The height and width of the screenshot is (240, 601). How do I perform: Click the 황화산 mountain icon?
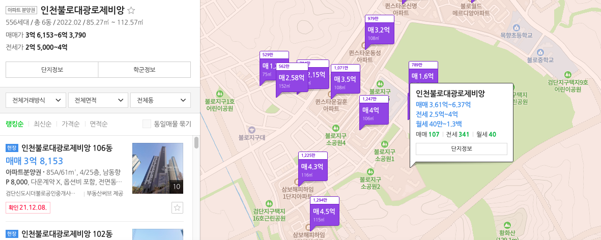point(507,225)
